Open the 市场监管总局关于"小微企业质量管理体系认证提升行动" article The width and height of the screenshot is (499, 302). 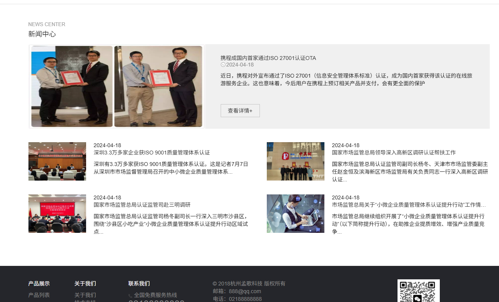coord(409,205)
